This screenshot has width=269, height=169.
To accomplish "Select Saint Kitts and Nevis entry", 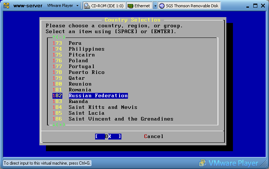I will tap(103, 107).
